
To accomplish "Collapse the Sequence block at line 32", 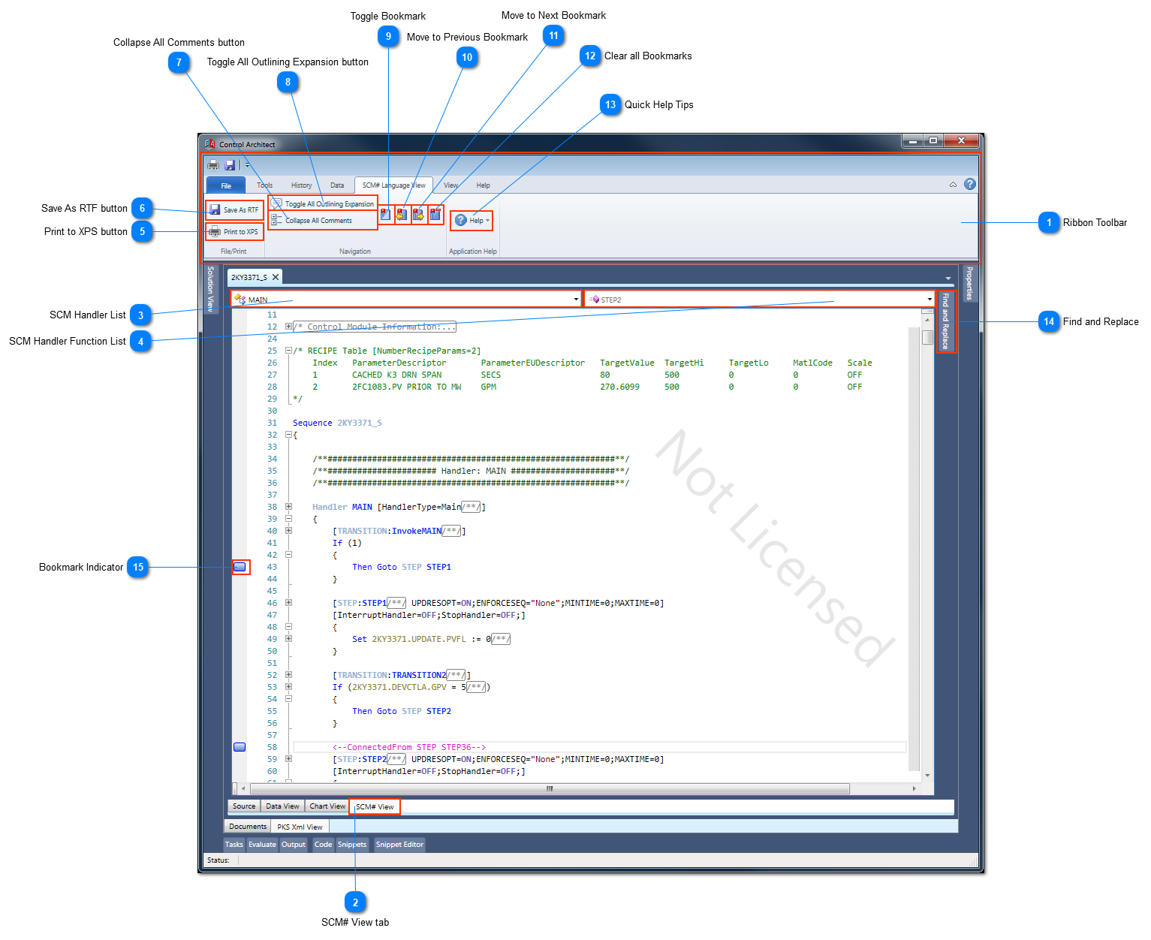I will click(x=288, y=435).
